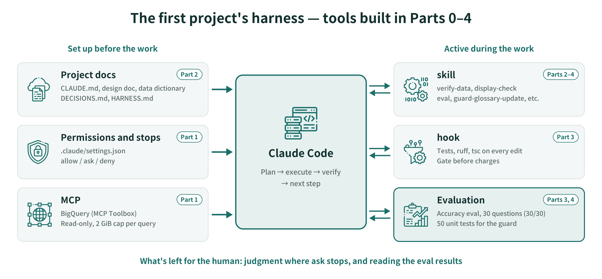Click the footer 'What's left for the human' line
This screenshot has width=602, height=279.
[301, 261]
